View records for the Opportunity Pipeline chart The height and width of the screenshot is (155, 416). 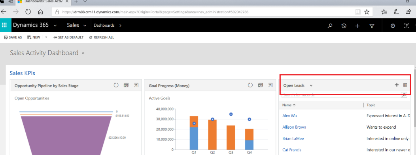point(126,85)
